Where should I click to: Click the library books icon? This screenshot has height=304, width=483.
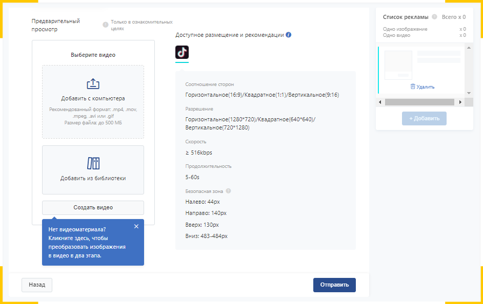click(x=93, y=163)
